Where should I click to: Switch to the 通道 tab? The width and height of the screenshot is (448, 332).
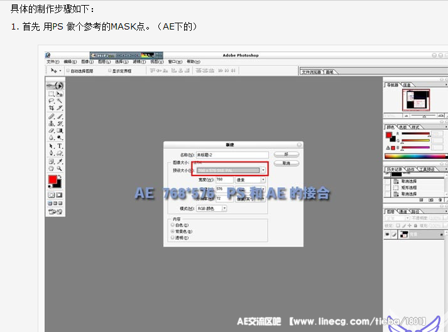(403, 212)
